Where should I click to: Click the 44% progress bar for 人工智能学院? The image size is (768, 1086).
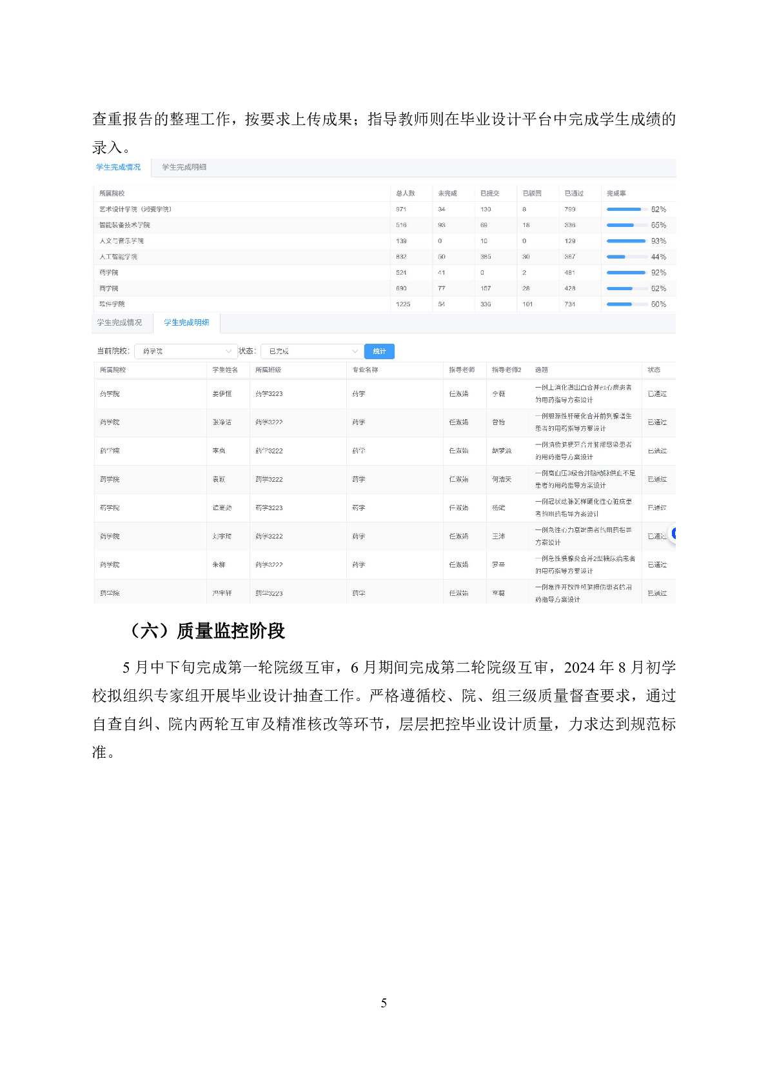(x=626, y=257)
